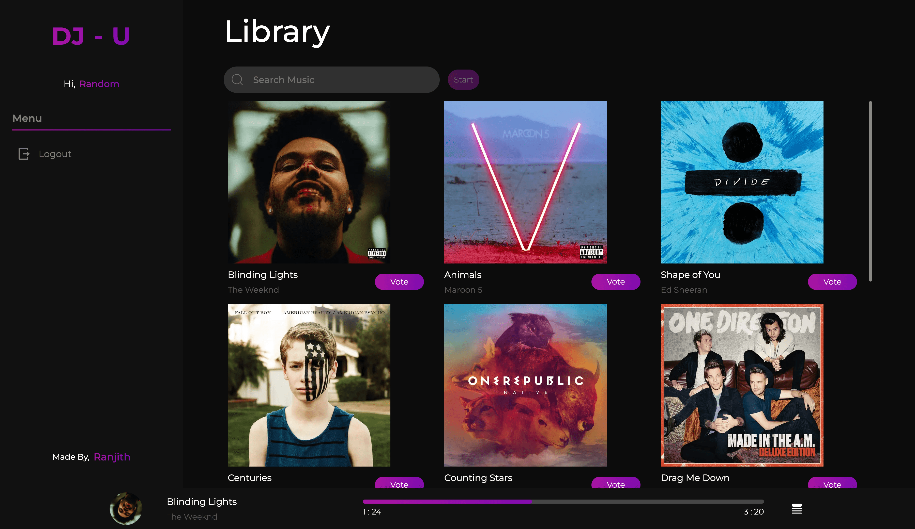Vote for Drag Me Down

click(x=832, y=483)
